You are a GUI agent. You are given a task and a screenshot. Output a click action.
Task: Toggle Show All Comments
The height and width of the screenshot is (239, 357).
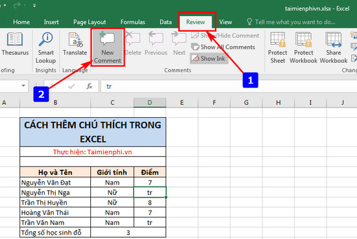[223, 47]
